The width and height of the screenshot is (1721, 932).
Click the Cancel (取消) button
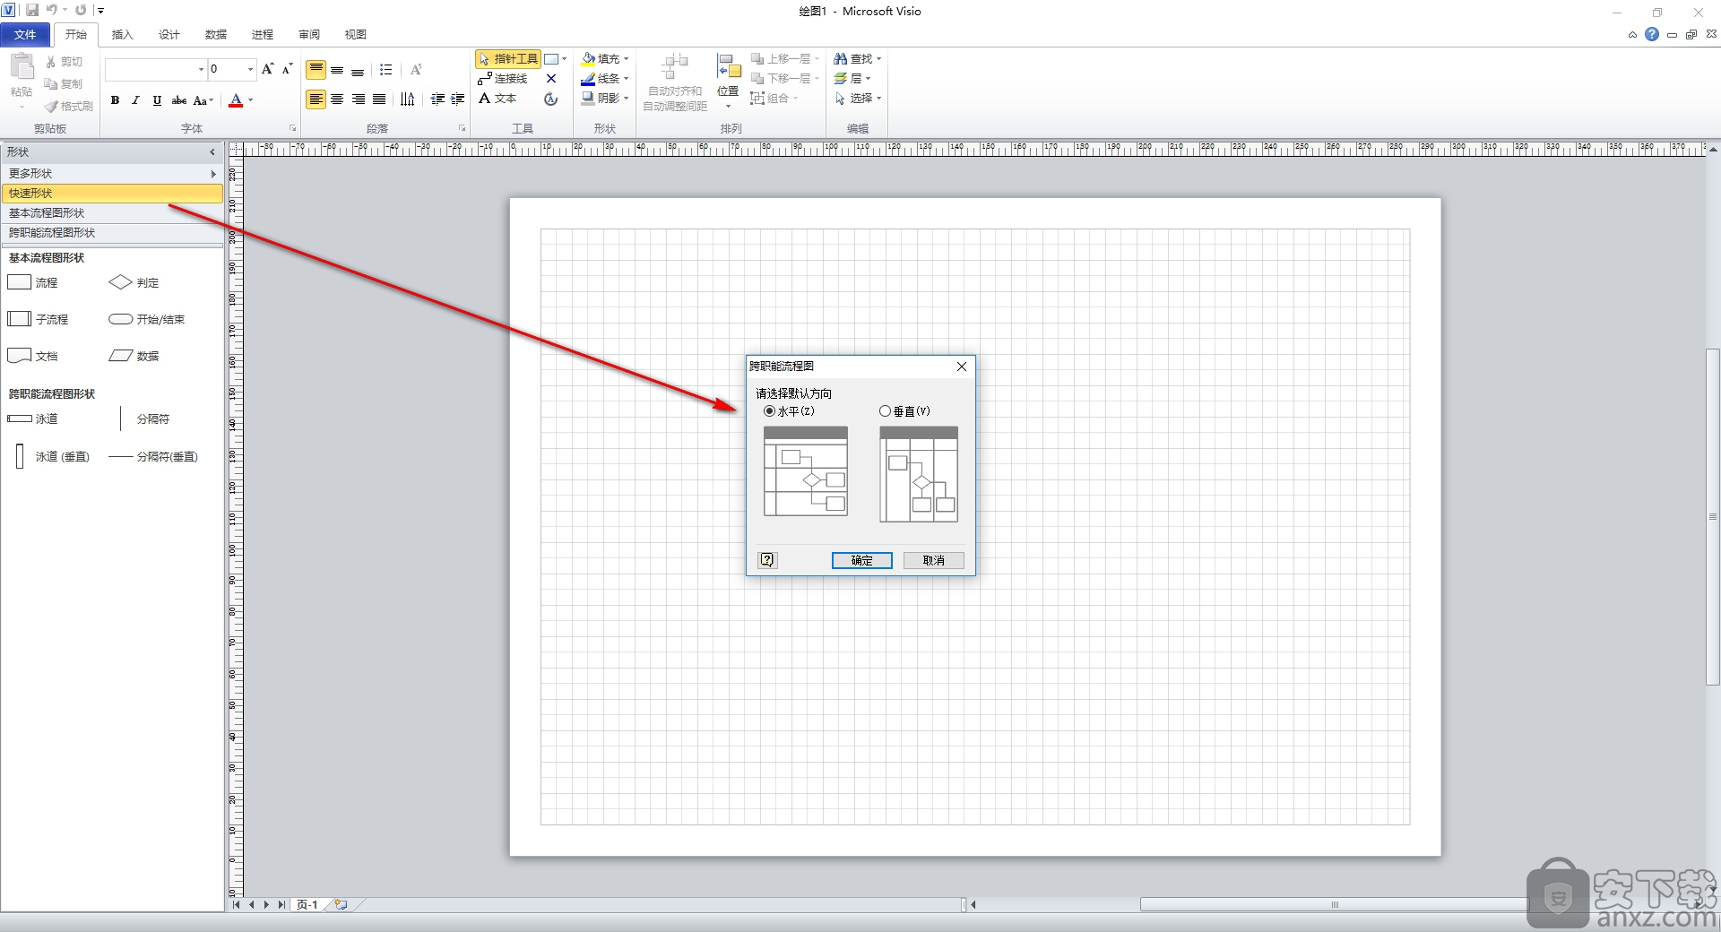(933, 560)
